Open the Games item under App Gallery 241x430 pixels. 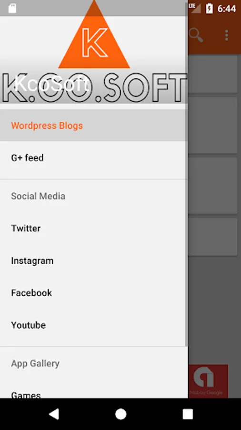click(94, 392)
